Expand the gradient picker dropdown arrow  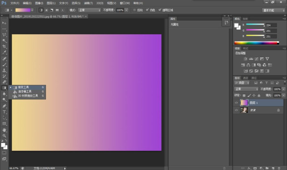tap(32, 10)
